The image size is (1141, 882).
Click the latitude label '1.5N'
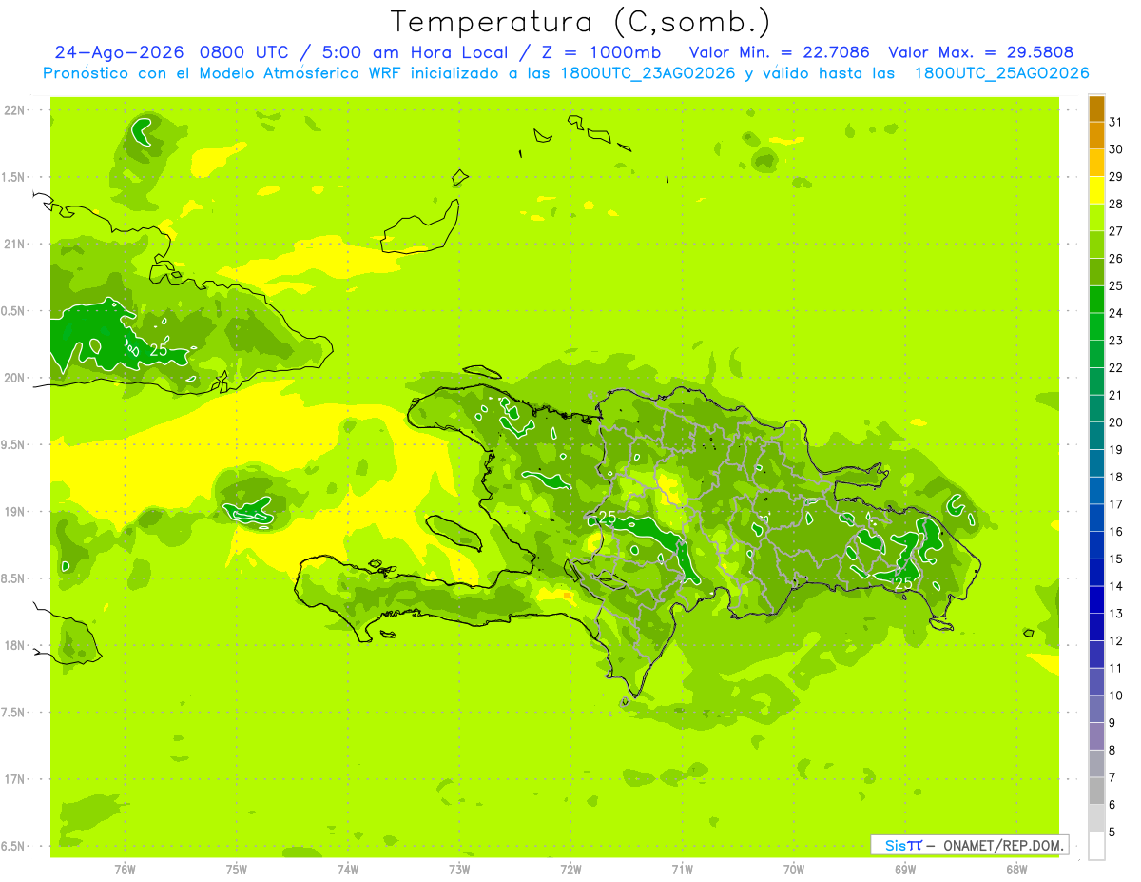click(14, 178)
